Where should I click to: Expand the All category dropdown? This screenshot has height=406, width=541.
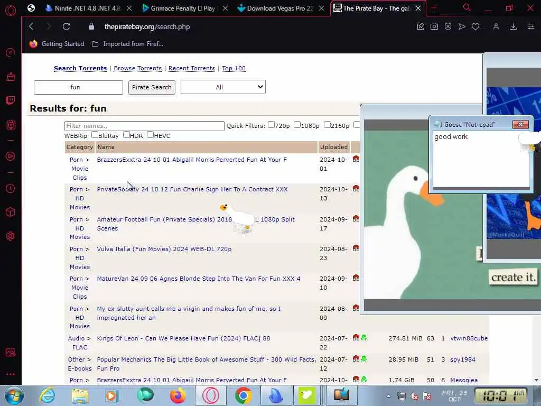coord(223,87)
